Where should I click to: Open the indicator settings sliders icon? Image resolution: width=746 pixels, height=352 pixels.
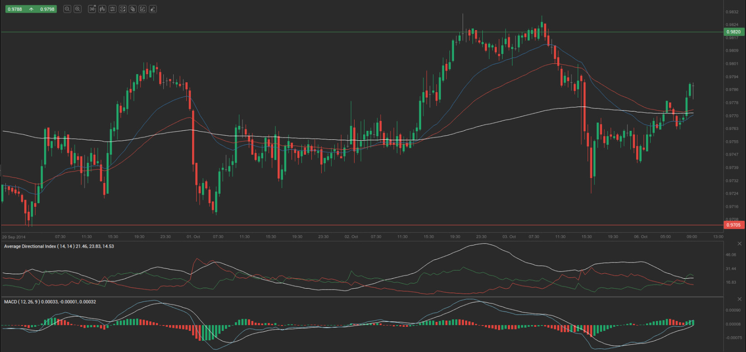point(112,9)
